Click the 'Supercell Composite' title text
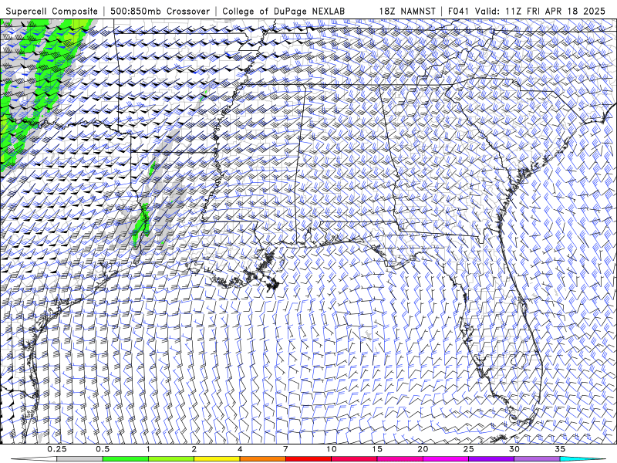Viewport: 617px width, 463px height. click(52, 12)
